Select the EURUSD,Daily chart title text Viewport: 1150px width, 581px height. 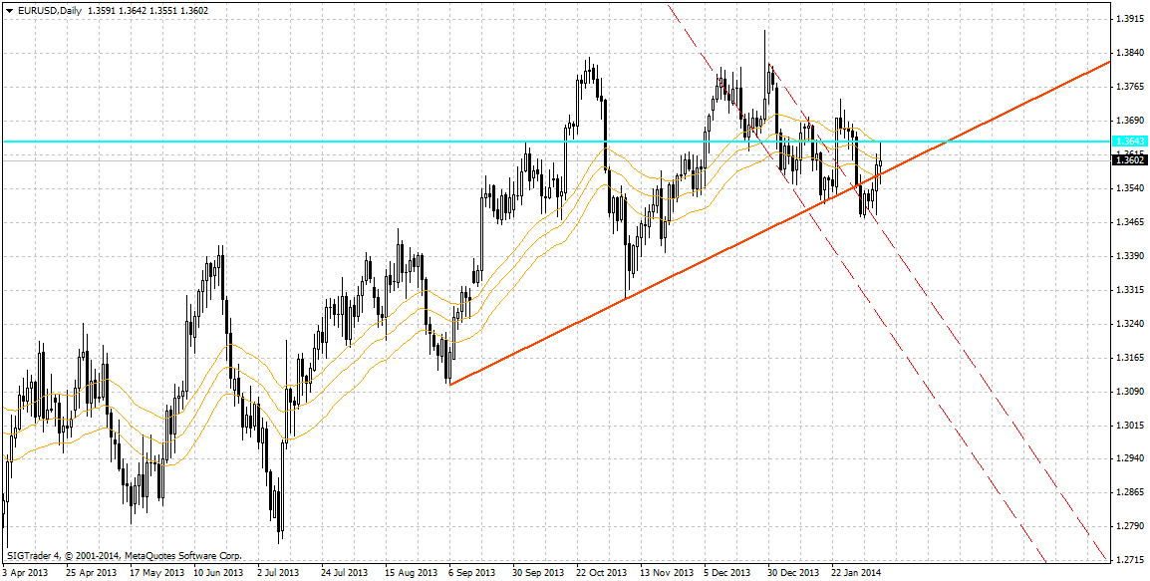click(x=48, y=12)
